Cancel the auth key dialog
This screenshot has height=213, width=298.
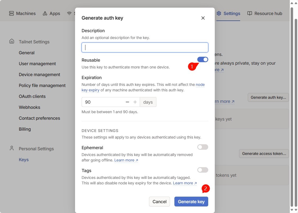pyautogui.click(x=159, y=202)
